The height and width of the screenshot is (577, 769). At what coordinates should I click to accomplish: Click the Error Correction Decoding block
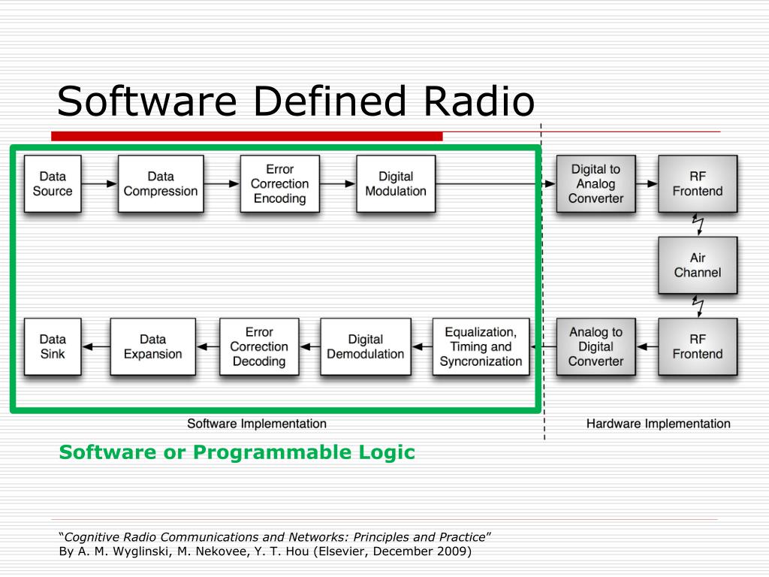(x=259, y=347)
